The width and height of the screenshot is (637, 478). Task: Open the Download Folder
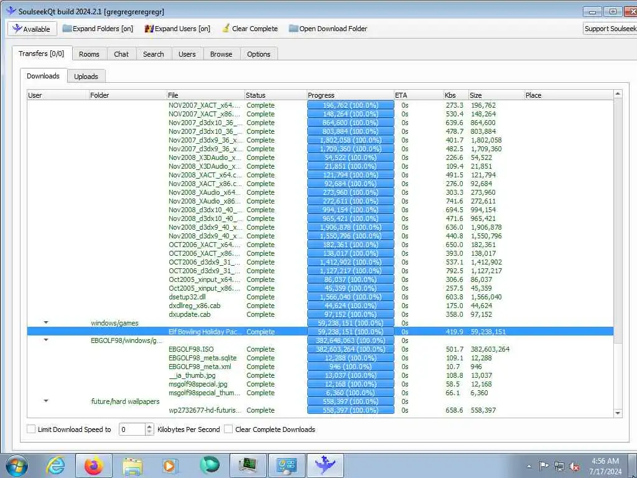(x=328, y=29)
